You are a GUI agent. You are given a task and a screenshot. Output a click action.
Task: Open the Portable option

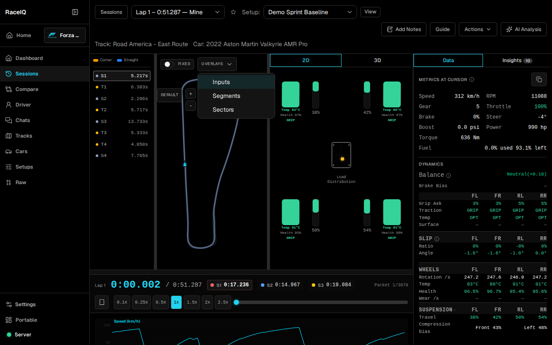(x=45, y=320)
